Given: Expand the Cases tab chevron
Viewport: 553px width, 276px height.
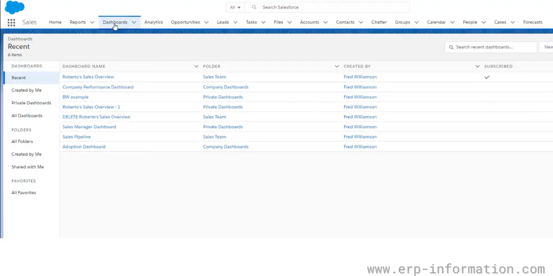Looking at the screenshot, I should click(x=512, y=22).
